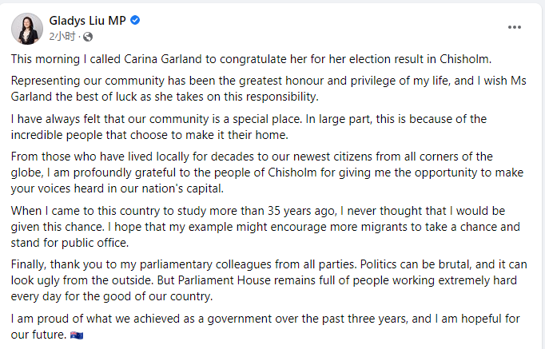Click the name 'Carina Garland' in first sentence

pos(163,59)
